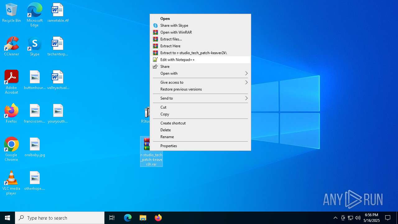Choose Delete in the context menu
This screenshot has width=398, height=224.
click(x=200, y=130)
